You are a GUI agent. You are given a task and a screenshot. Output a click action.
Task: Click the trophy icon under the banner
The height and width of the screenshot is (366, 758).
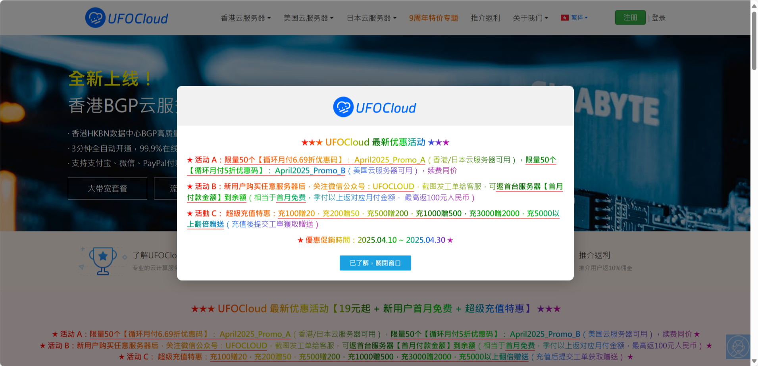103,261
